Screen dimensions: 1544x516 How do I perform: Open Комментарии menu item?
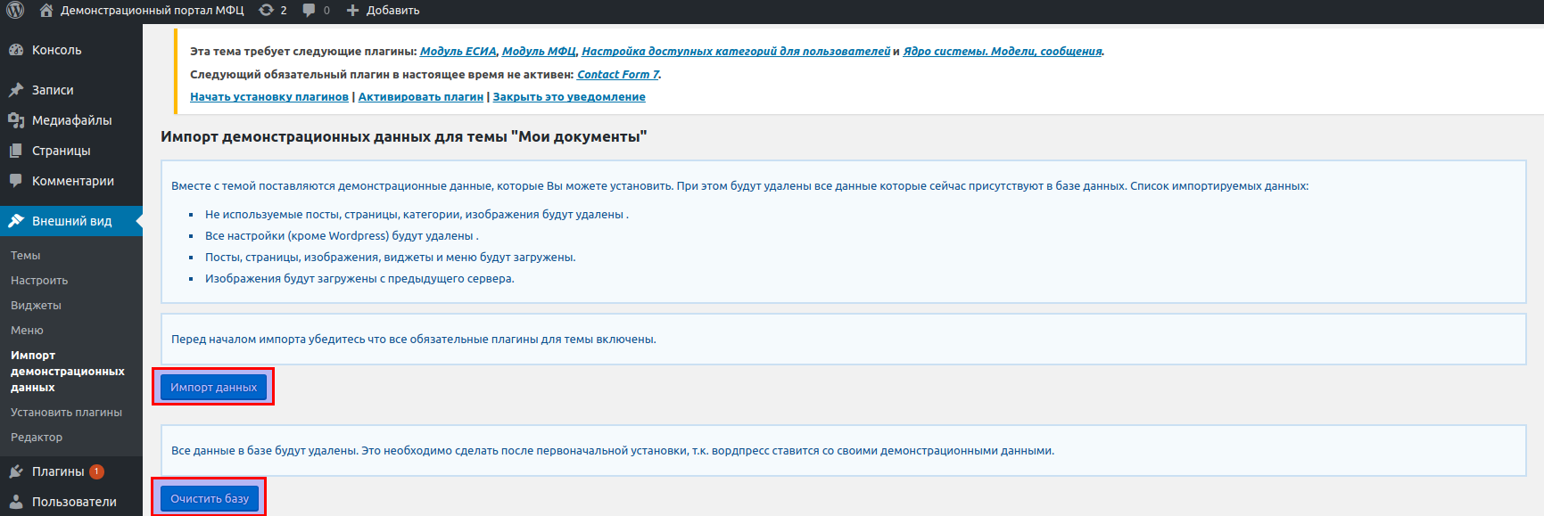tap(71, 181)
